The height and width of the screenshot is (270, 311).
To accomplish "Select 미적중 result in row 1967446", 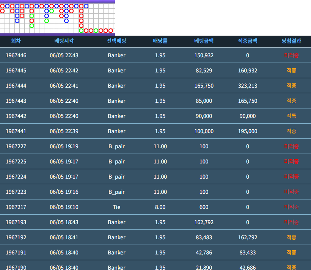I will click(291, 55).
